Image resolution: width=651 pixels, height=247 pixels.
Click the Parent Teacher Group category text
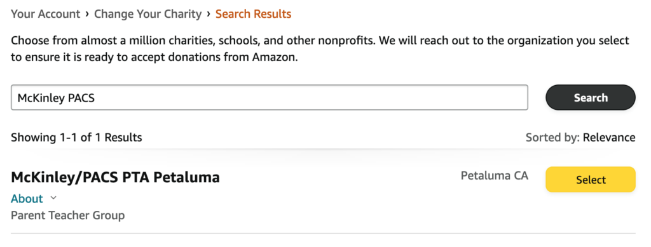tap(67, 215)
